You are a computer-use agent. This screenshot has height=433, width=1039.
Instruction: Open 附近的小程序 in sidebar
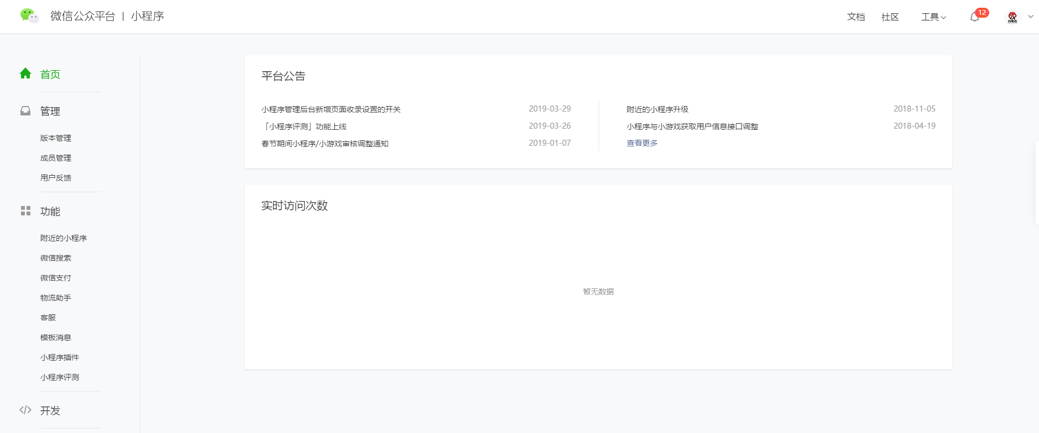(x=64, y=238)
